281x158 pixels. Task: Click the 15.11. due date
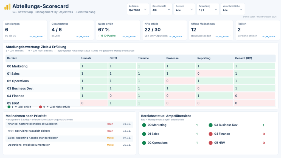(127, 131)
